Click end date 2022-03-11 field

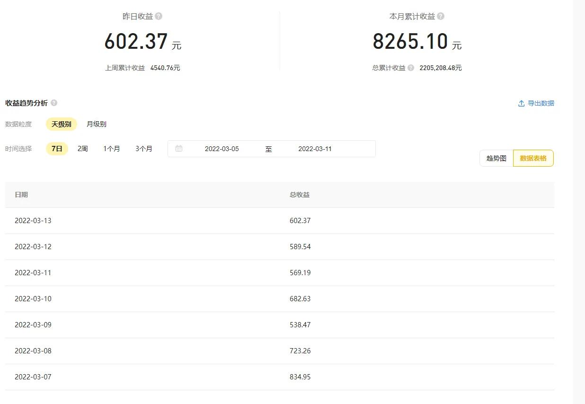point(315,149)
